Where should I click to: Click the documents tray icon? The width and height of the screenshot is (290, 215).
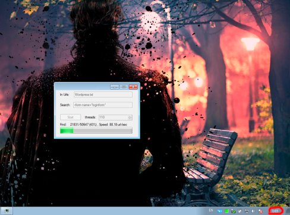point(240,211)
